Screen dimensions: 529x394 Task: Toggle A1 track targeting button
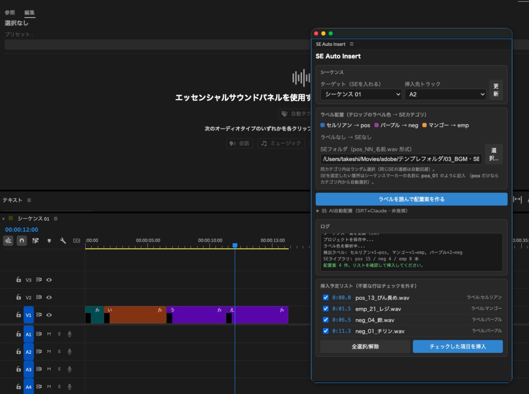(29, 334)
